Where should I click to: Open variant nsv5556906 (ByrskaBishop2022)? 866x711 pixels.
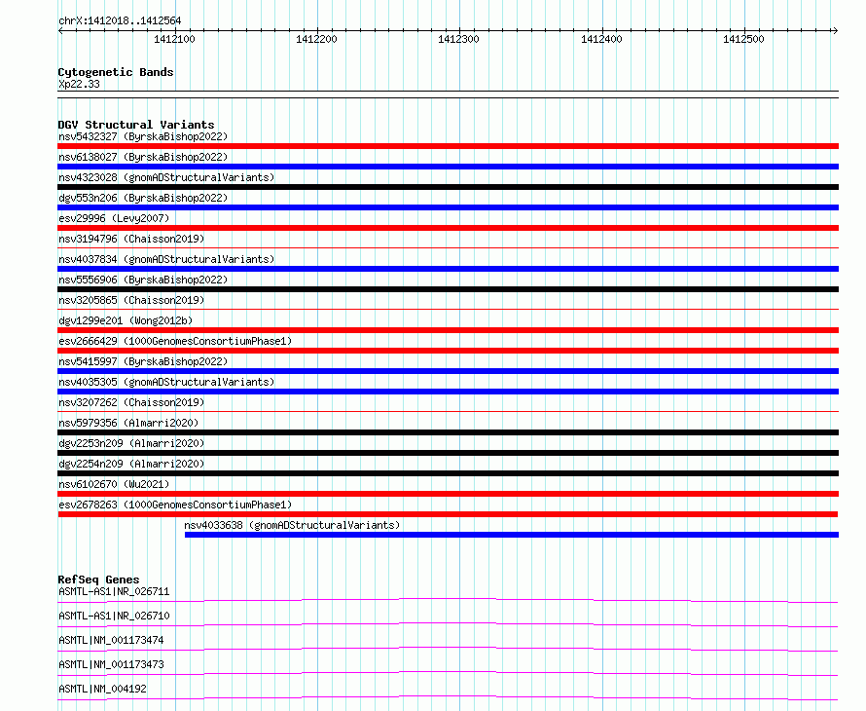click(x=143, y=280)
